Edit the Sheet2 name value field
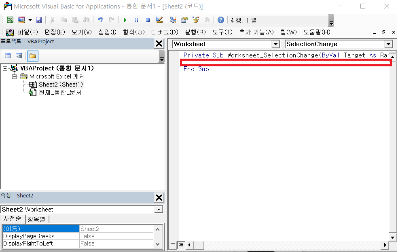The width and height of the screenshot is (398, 252). 116,229
